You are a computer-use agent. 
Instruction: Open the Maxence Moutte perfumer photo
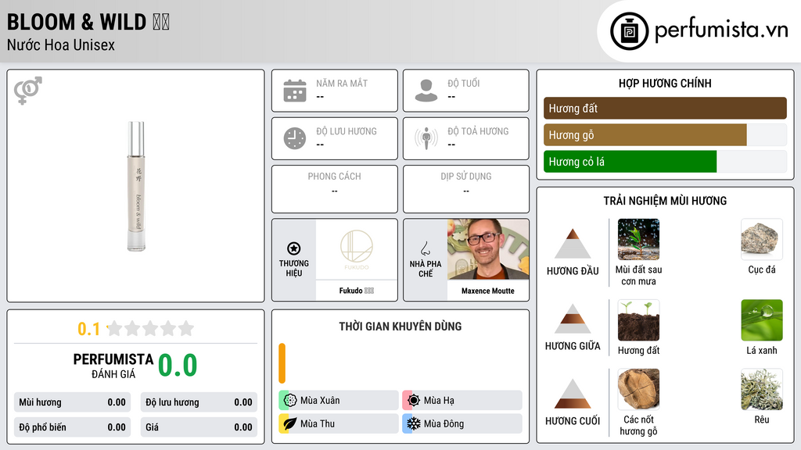(488, 249)
